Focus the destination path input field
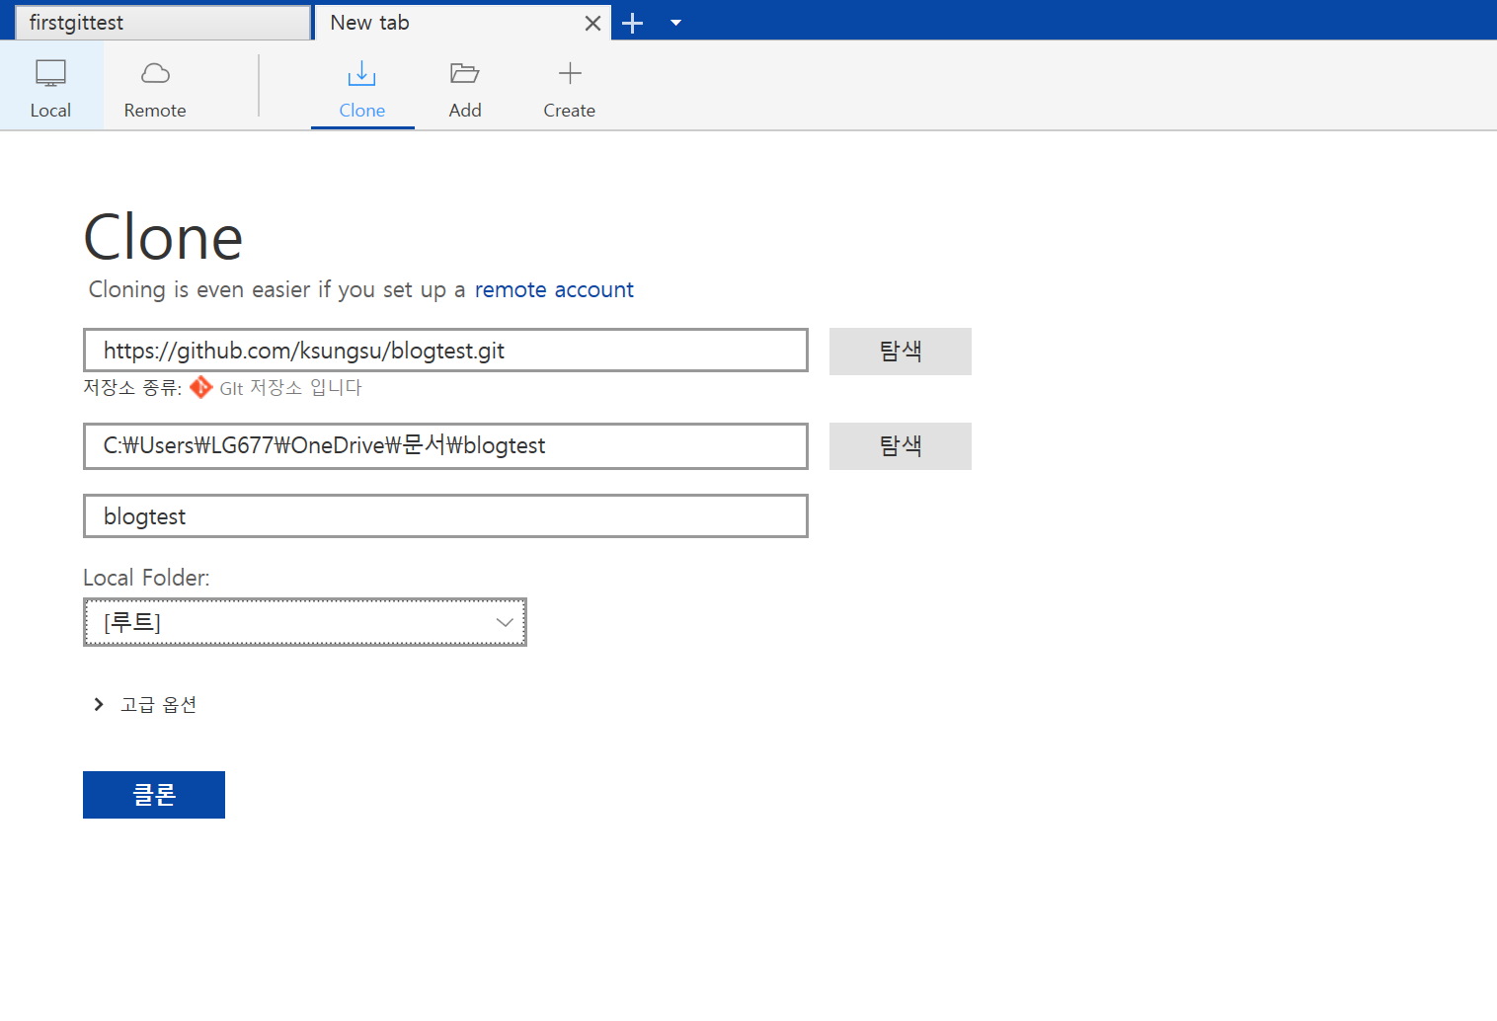This screenshot has height=1021, width=1497. 445,446
